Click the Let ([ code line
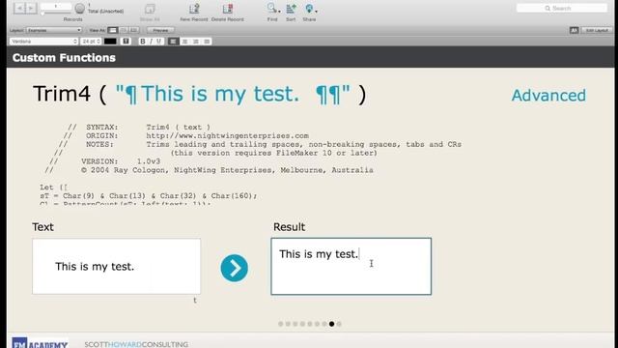The width and height of the screenshot is (618, 348). pyautogui.click(x=54, y=188)
